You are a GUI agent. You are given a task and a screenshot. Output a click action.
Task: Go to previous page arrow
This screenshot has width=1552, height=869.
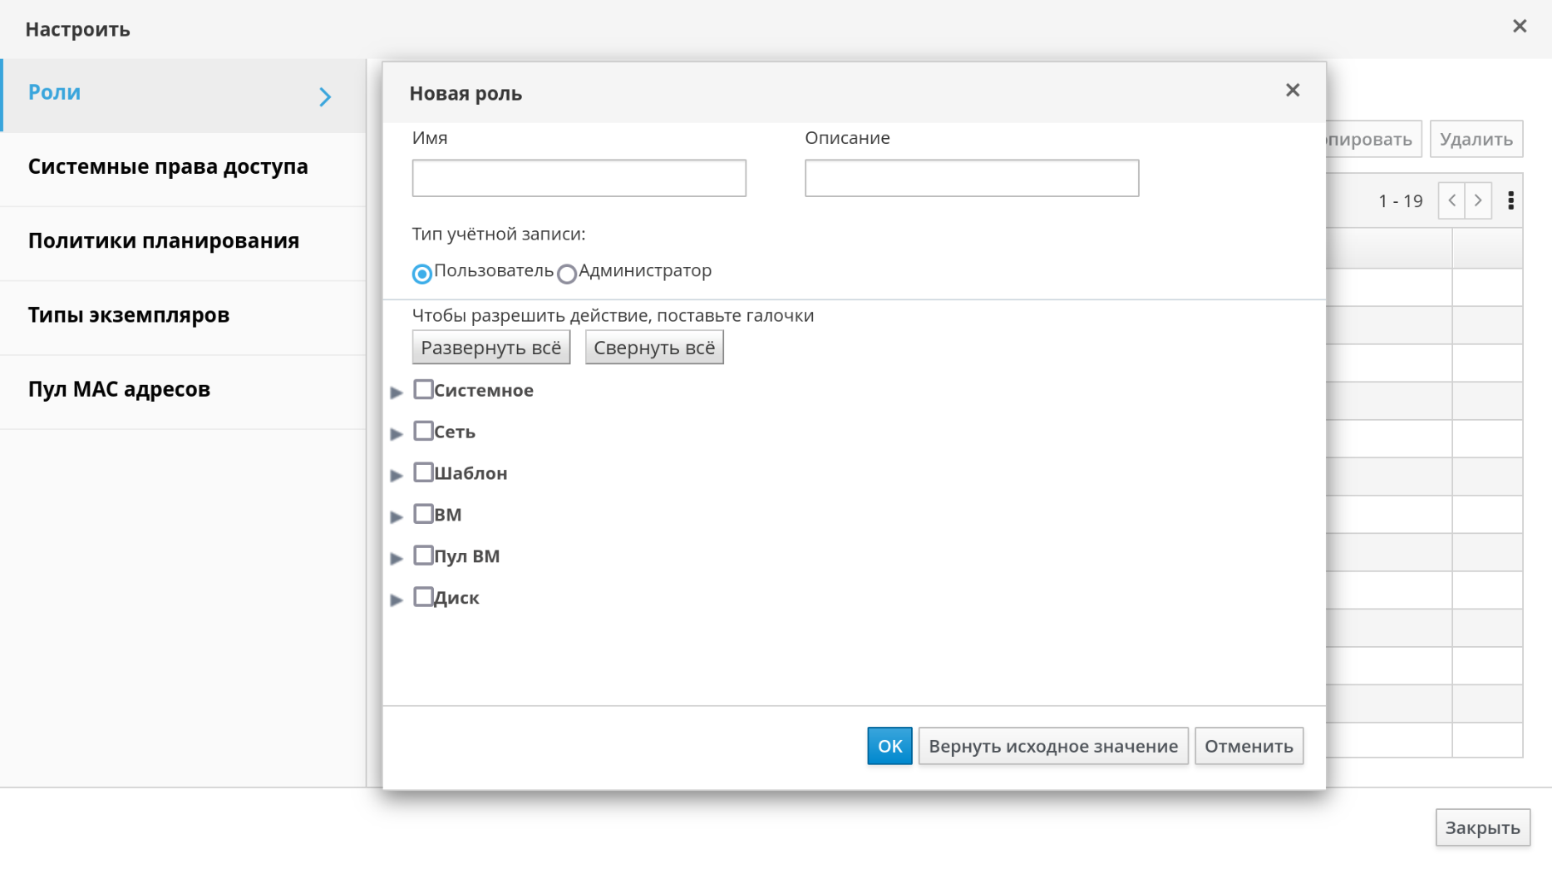[1451, 200]
